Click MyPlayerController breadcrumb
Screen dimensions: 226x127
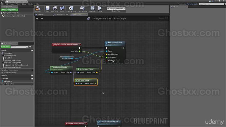pos(101,18)
